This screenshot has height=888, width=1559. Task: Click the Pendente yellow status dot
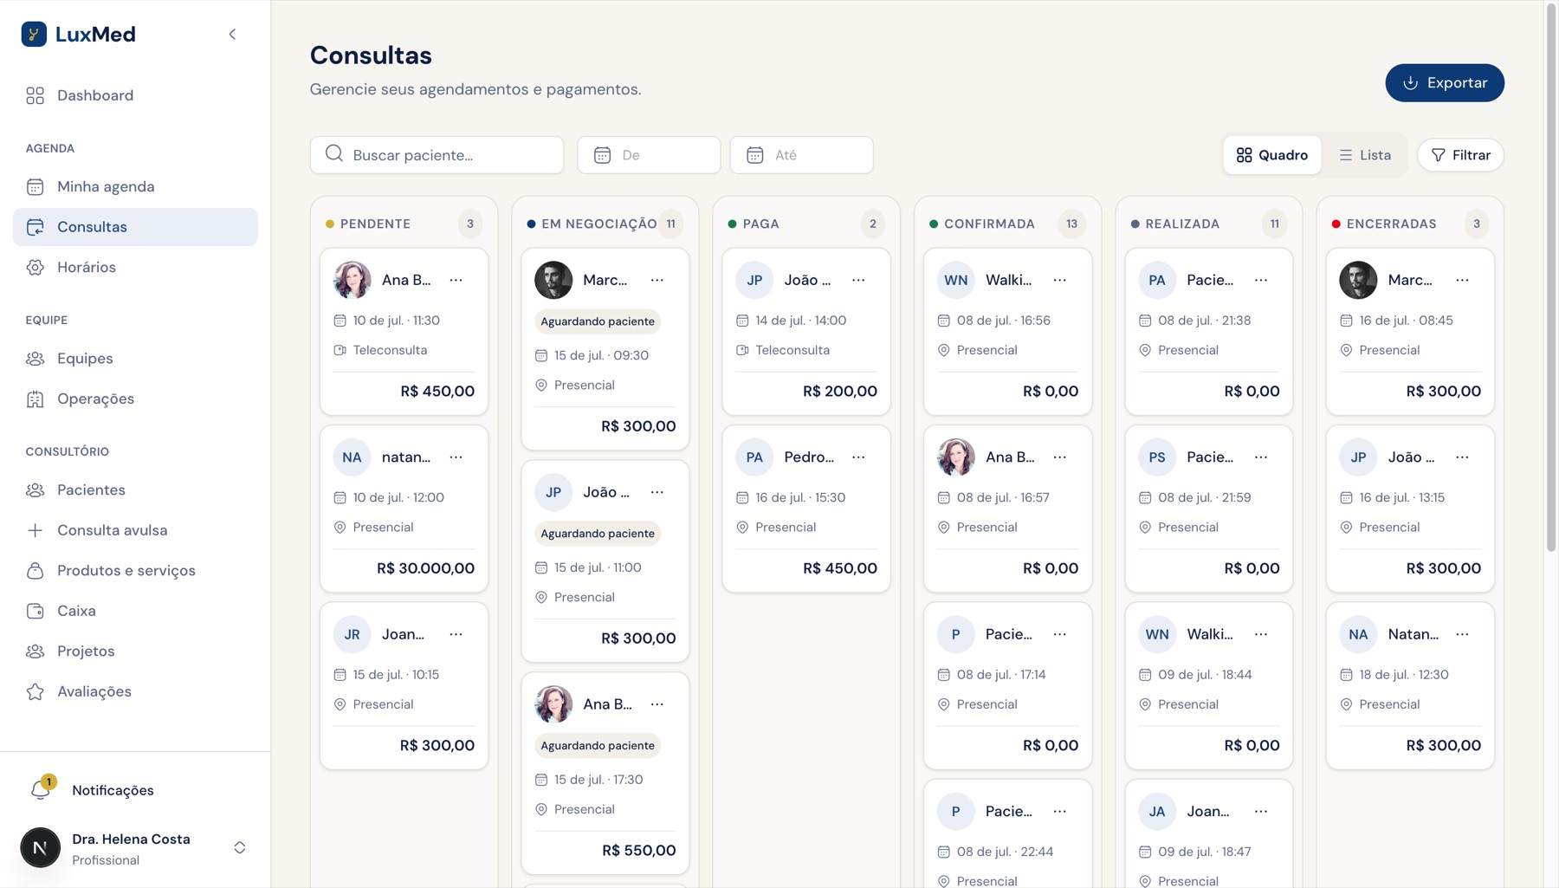330,224
